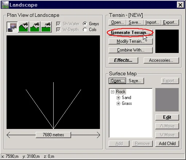Image resolution: width=186 pixels, height=160 pixels.
Task: Toggle the W-Depth checkbox
Action: (x=58, y=30)
